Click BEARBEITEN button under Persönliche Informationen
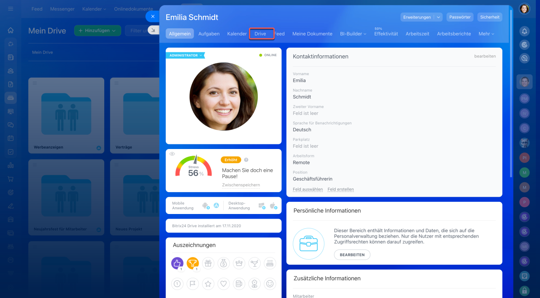Screen dimensions: 540x298 pos(352,255)
